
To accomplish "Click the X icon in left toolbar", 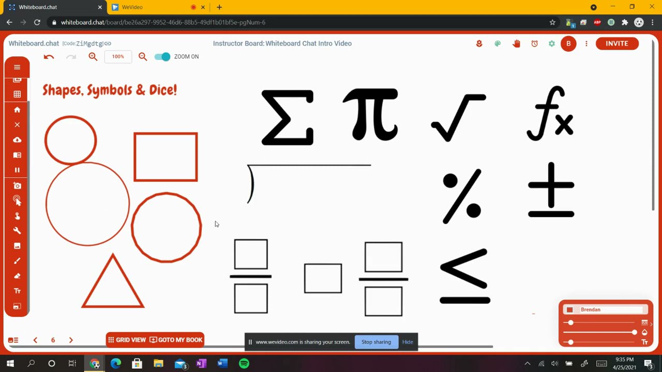I will (17, 125).
